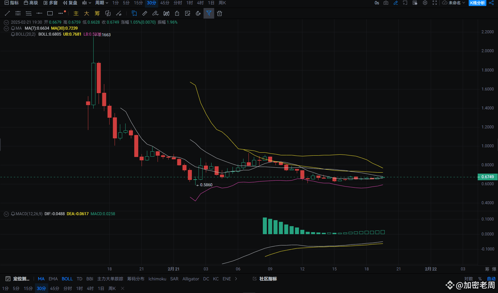Select the 1时 timeframe in top bar
This screenshot has height=293, width=498.
190,3
